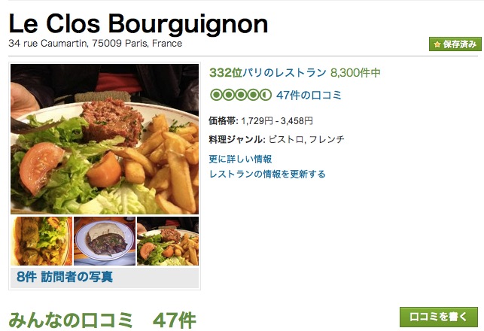Image resolution: width=484 pixels, height=331 pixels.
Task: Click the price range 1,729円 - 3,458円
Action: [276, 120]
